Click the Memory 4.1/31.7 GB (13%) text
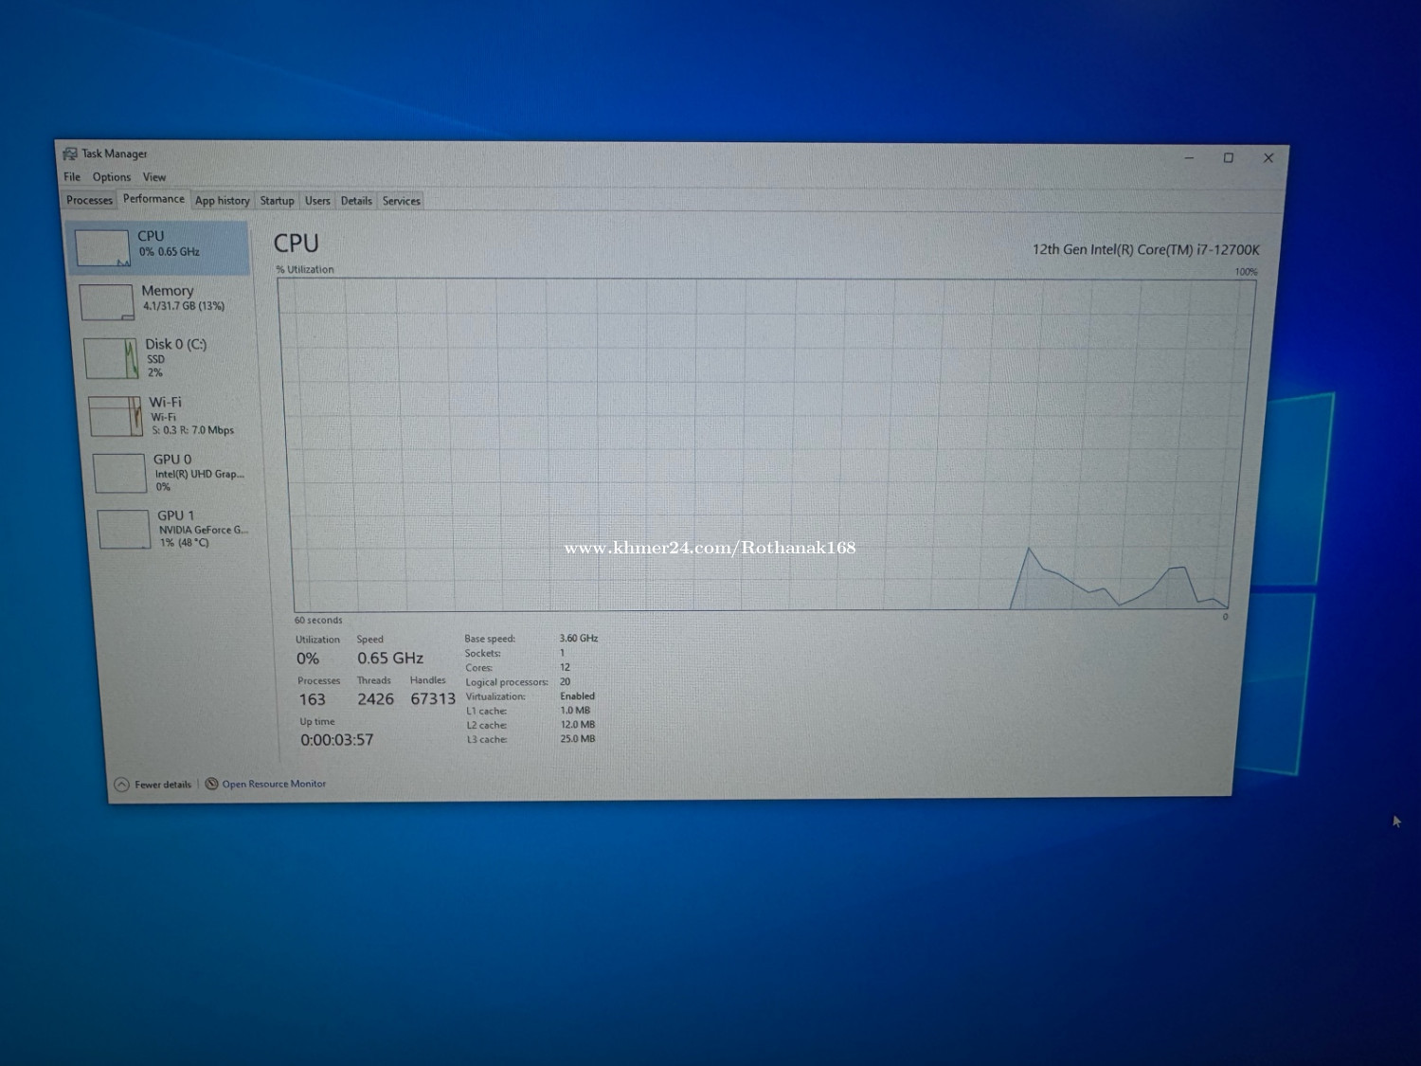The width and height of the screenshot is (1421, 1066). (184, 306)
